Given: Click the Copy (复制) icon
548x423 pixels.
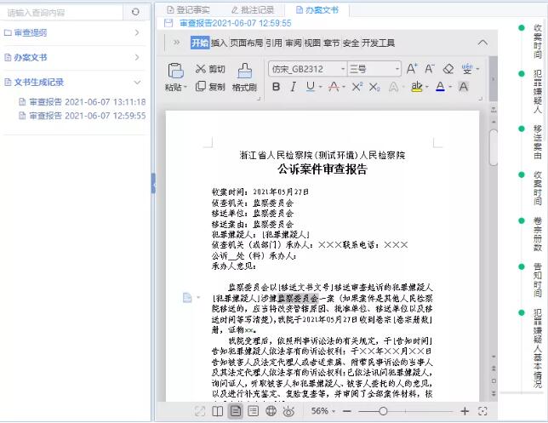Looking at the screenshot, I should click(200, 86).
